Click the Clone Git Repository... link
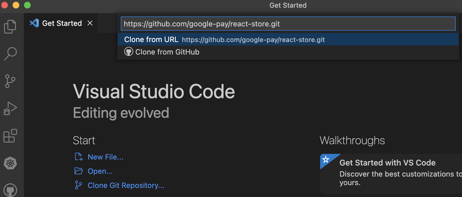This screenshot has width=462, height=197. pyautogui.click(x=126, y=185)
